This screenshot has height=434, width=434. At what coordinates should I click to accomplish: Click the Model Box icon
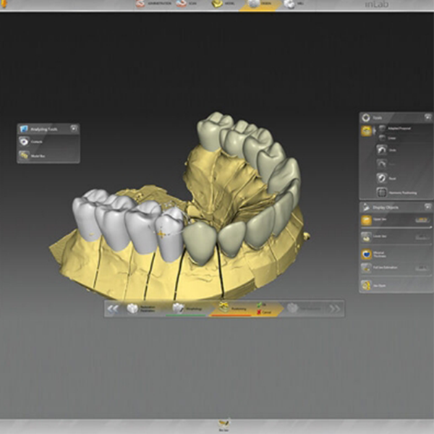[24, 155]
